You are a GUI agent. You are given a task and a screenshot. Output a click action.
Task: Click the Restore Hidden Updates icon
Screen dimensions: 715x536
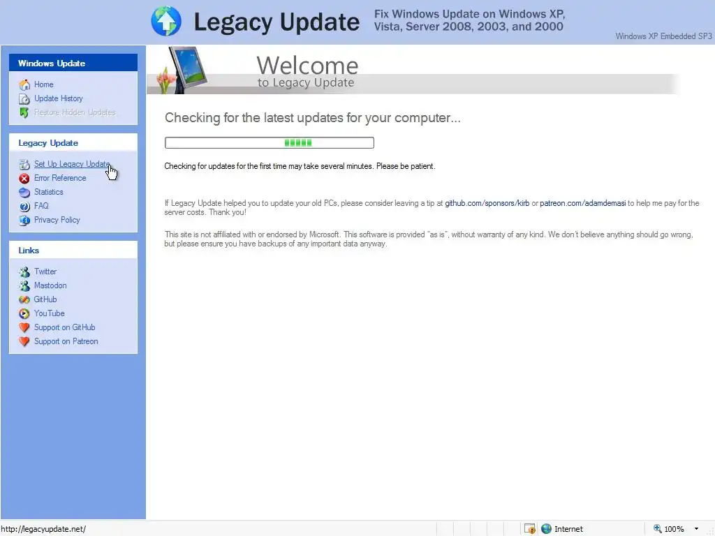point(24,112)
